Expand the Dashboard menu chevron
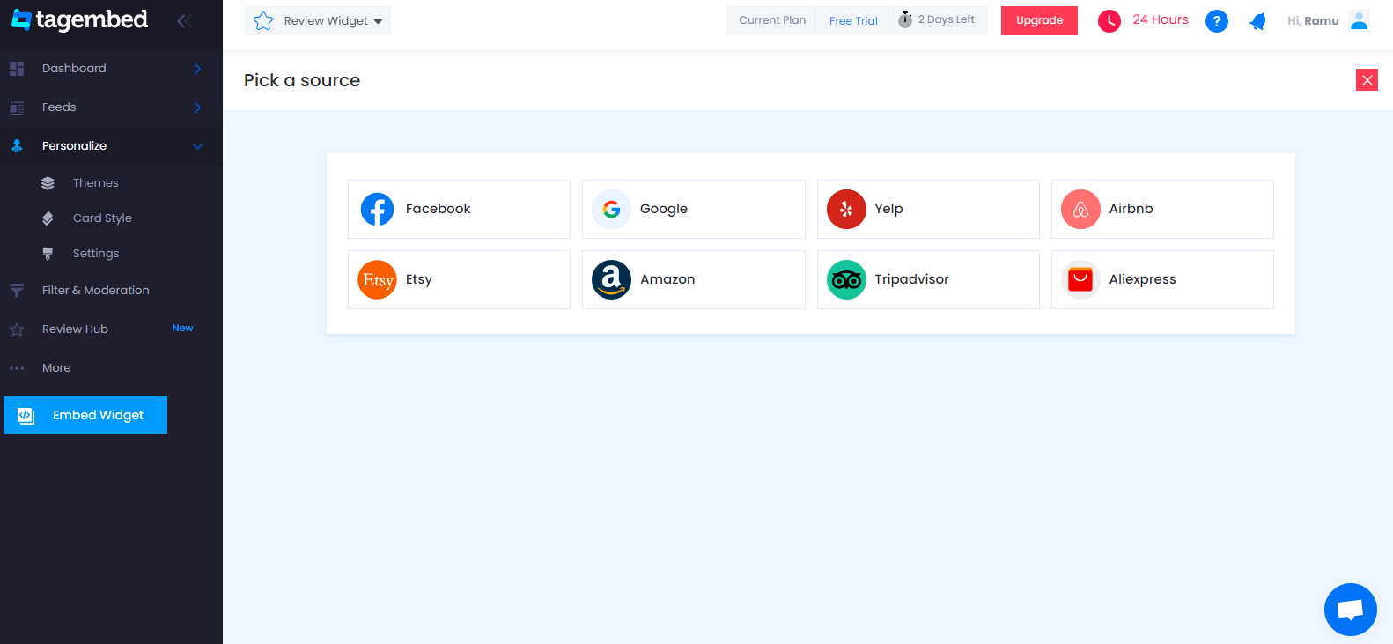Screen dimensions: 1393x644 (x=197, y=69)
